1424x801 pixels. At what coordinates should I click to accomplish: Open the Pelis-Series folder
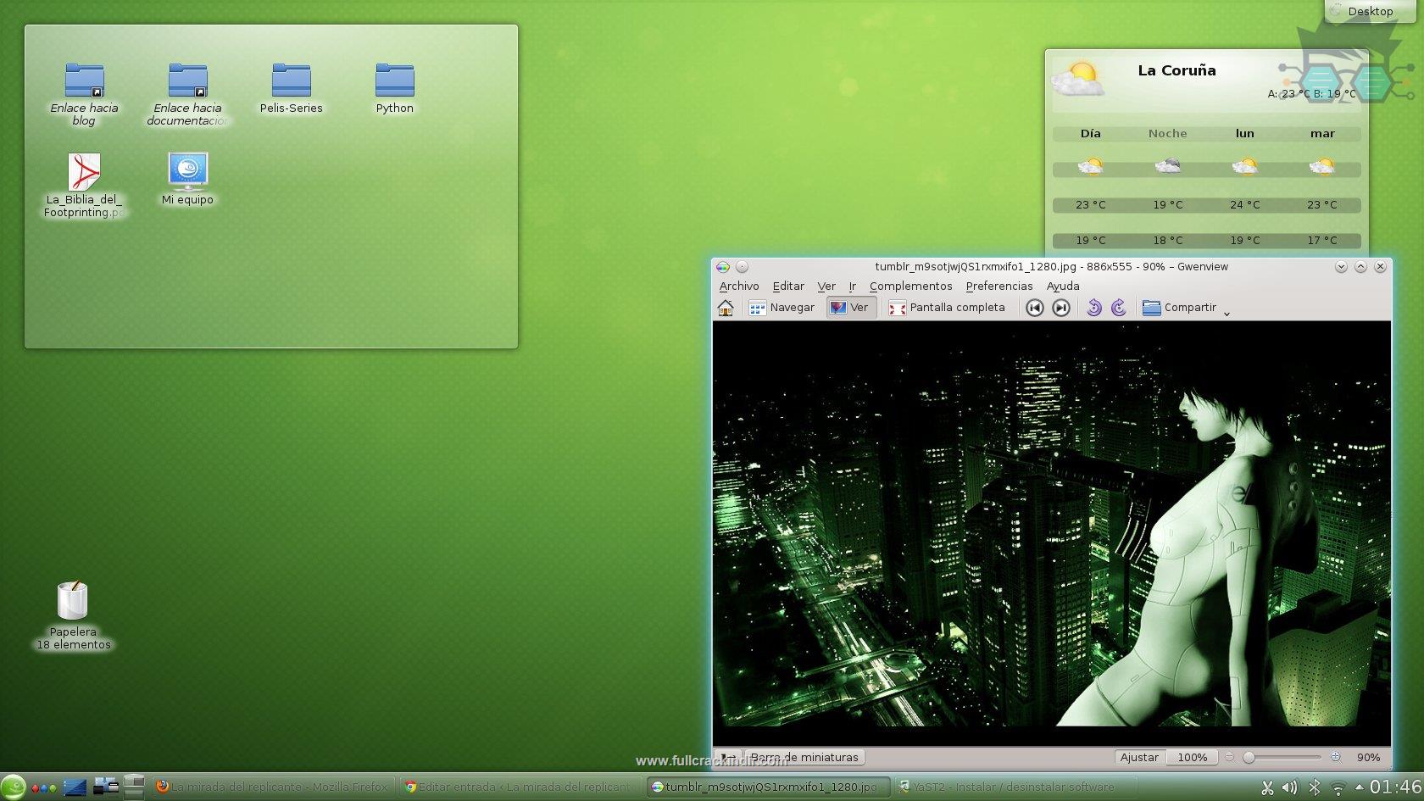[x=291, y=88]
